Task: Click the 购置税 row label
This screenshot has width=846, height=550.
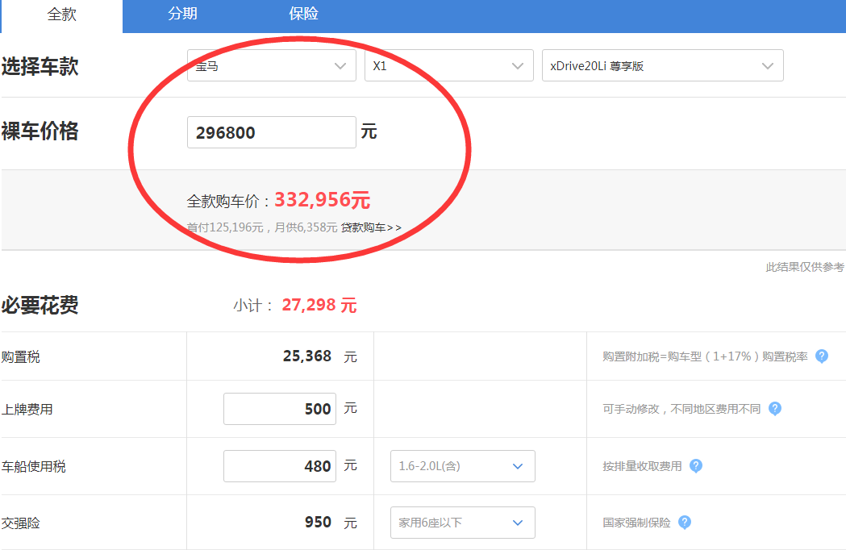Action: 20,356
